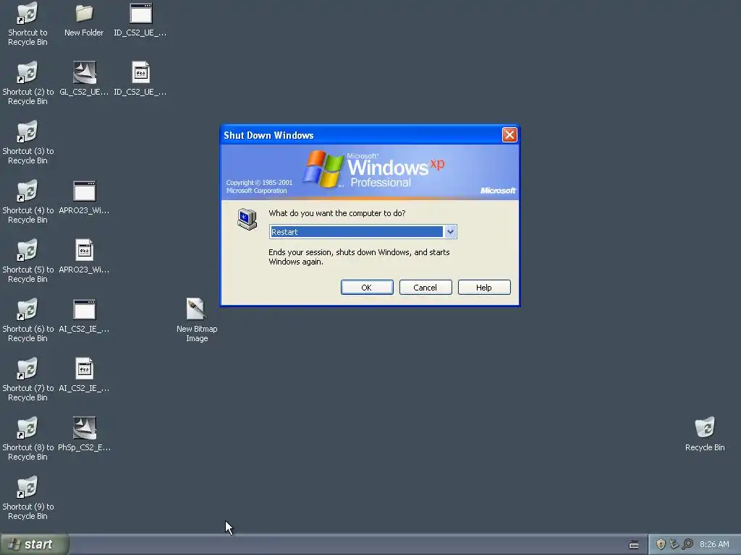Select Shortcut (6) to Recycle Bin

point(27,320)
